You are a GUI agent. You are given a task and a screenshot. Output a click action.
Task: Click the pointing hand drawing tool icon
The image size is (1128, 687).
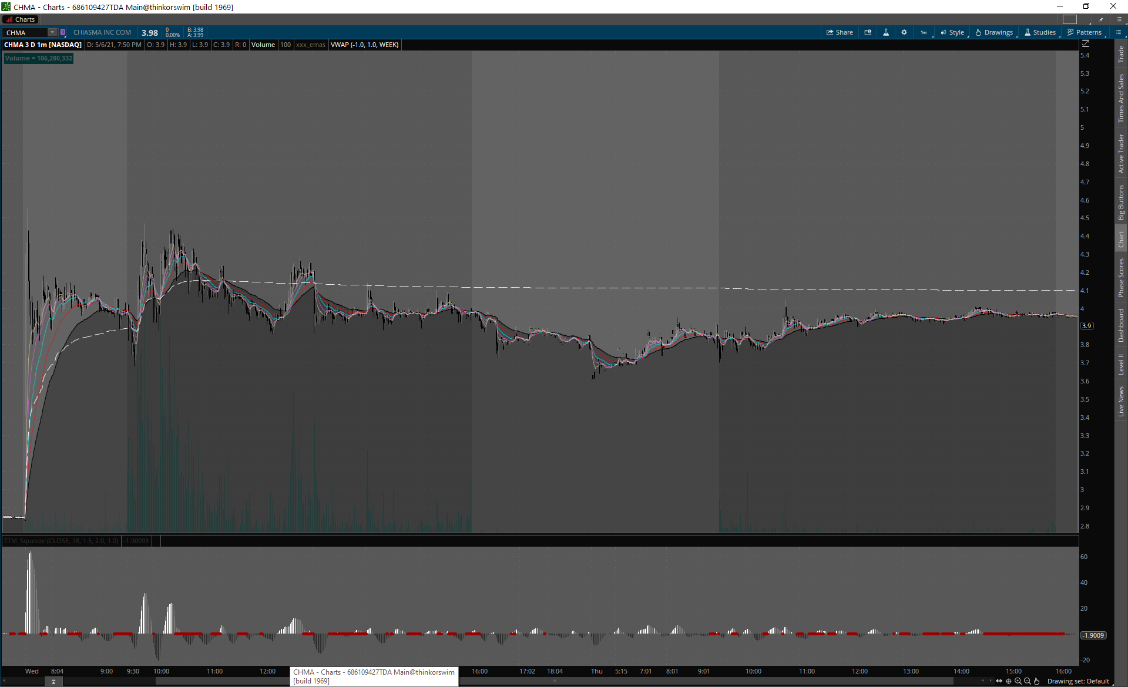1037,681
